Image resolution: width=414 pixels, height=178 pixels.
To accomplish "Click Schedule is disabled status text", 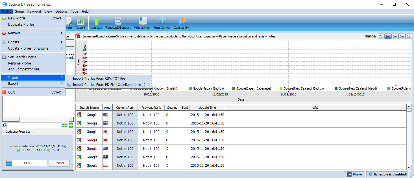I will (390, 174).
